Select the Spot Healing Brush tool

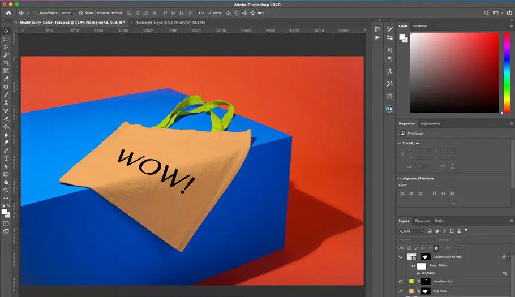(x=6, y=87)
